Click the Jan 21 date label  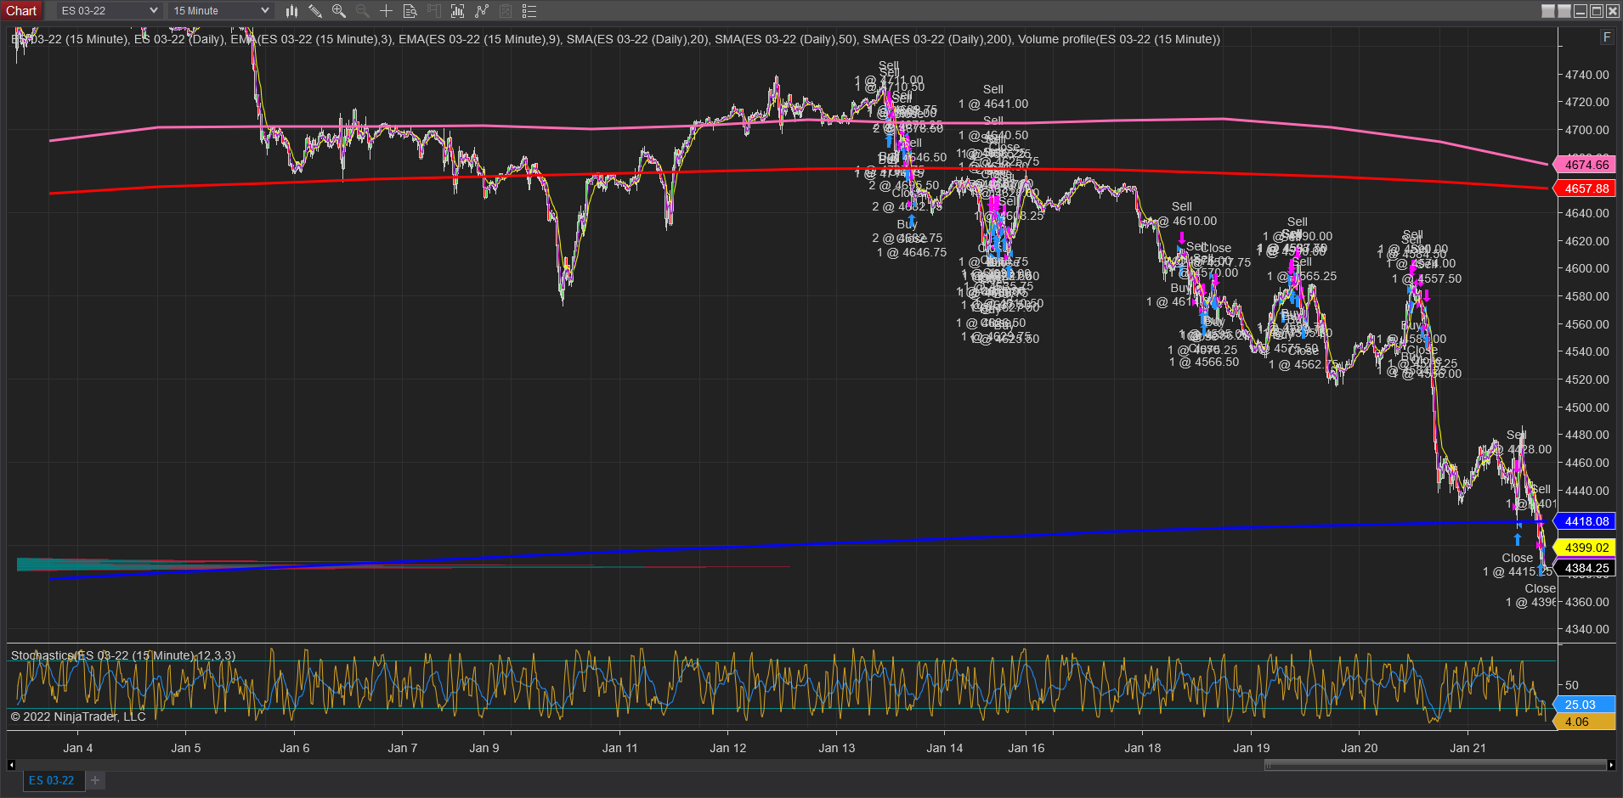tap(1467, 748)
